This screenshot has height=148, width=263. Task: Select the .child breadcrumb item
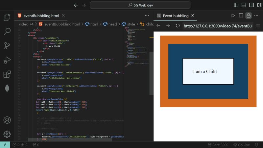pyautogui.click(x=147, y=24)
